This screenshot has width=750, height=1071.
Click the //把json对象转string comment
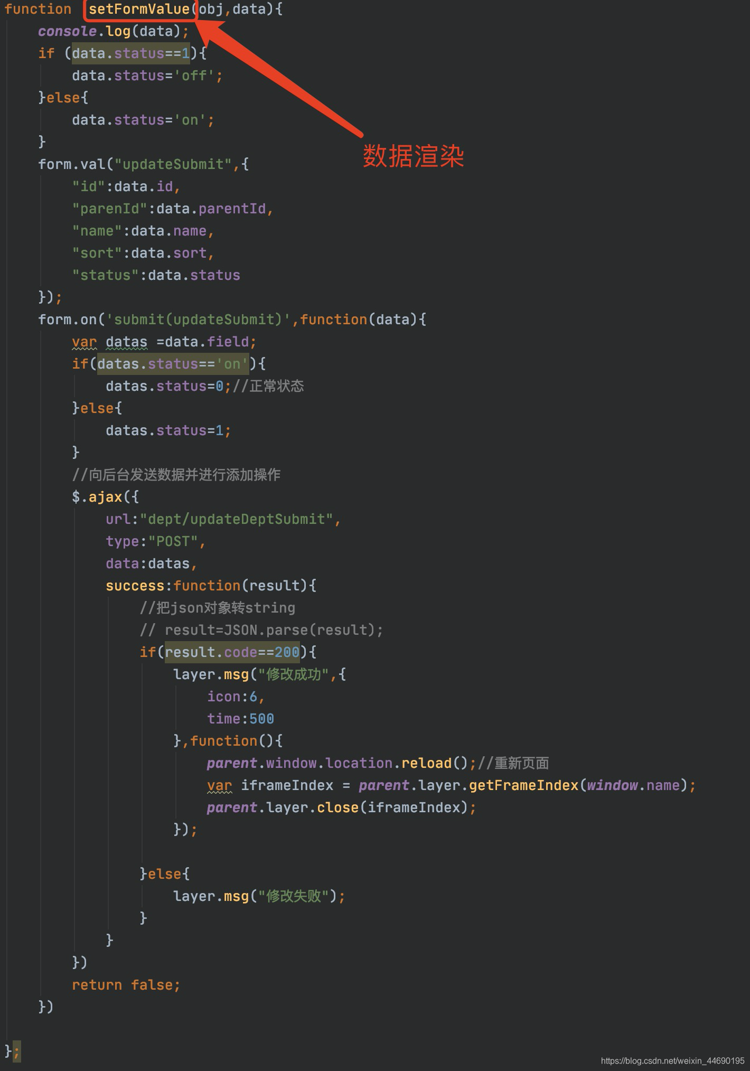coord(218,608)
